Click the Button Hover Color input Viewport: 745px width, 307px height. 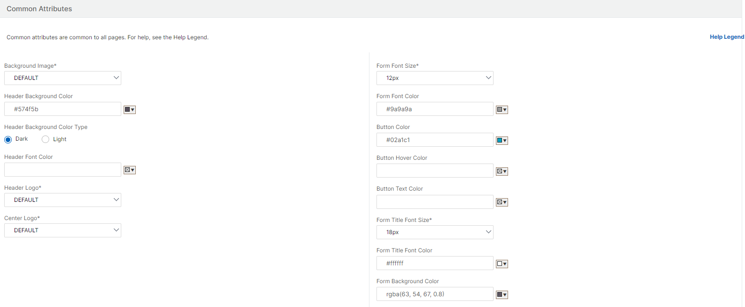tap(435, 171)
